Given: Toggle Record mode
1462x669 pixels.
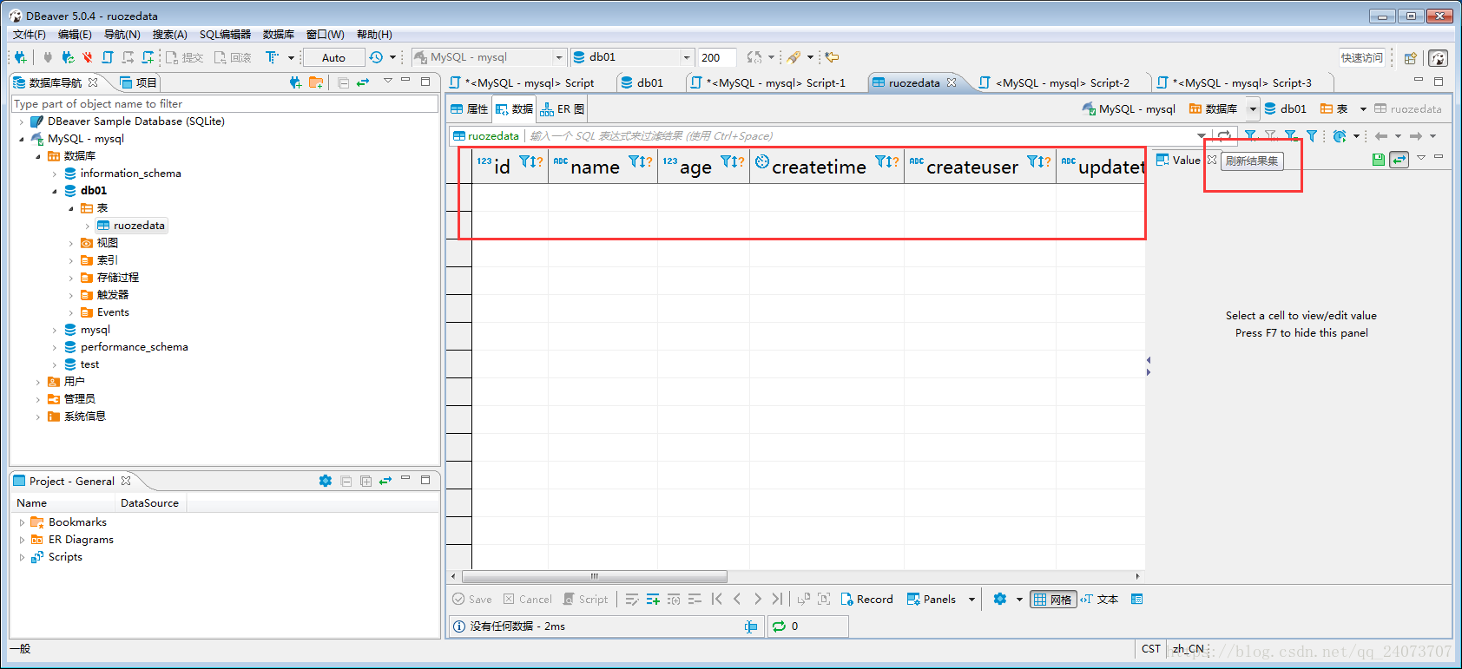Looking at the screenshot, I should [866, 600].
